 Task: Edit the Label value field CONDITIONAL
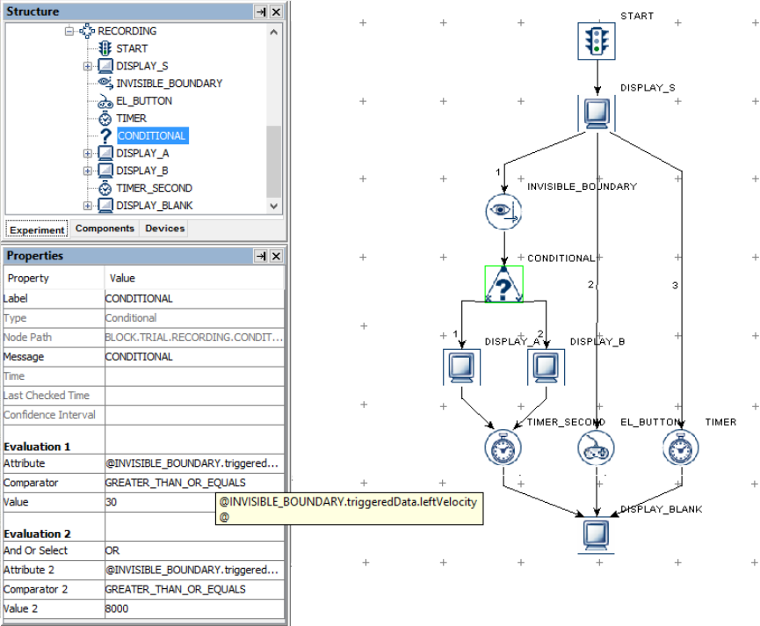[x=194, y=299]
